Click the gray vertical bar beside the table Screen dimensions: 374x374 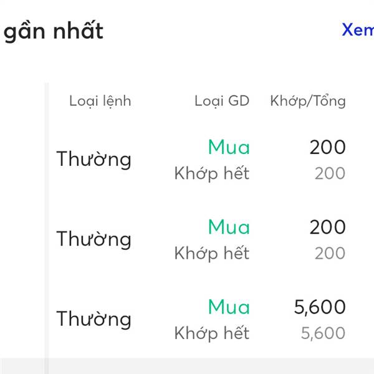coord(47,228)
